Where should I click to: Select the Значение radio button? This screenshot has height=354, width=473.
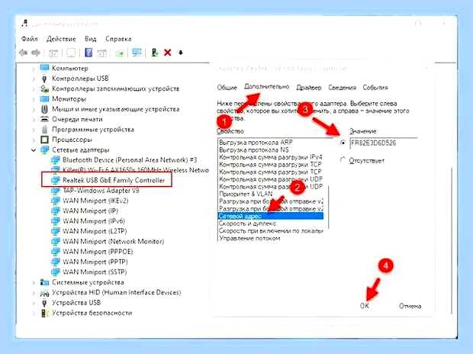tap(343, 143)
